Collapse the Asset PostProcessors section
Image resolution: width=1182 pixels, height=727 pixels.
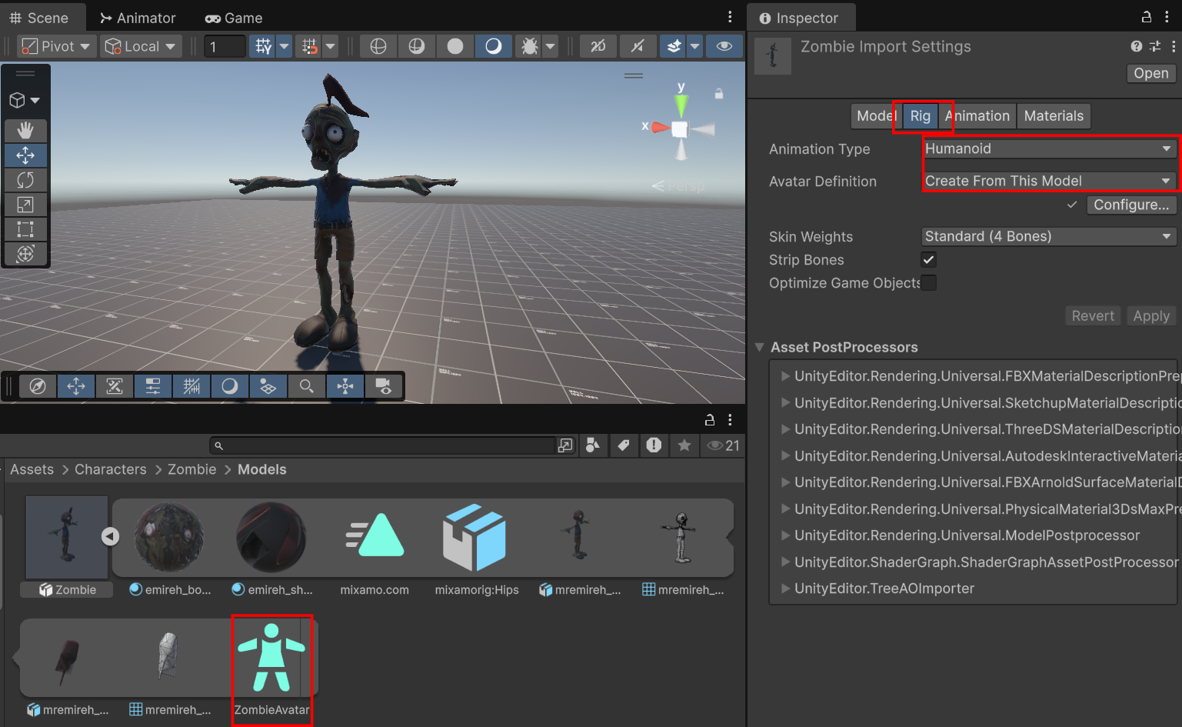[x=760, y=347]
